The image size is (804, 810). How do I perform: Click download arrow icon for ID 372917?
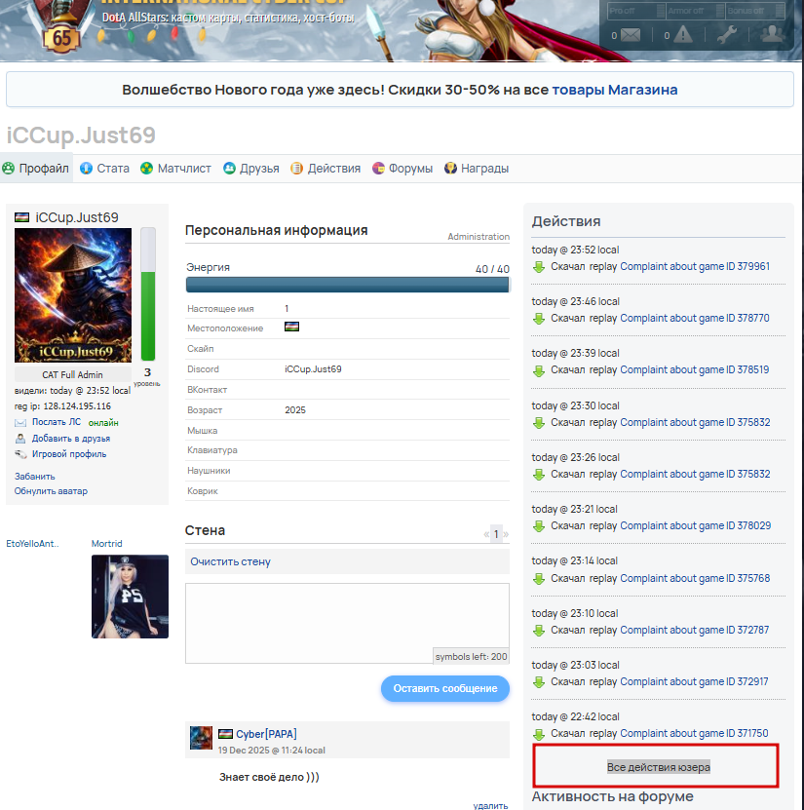click(x=539, y=682)
